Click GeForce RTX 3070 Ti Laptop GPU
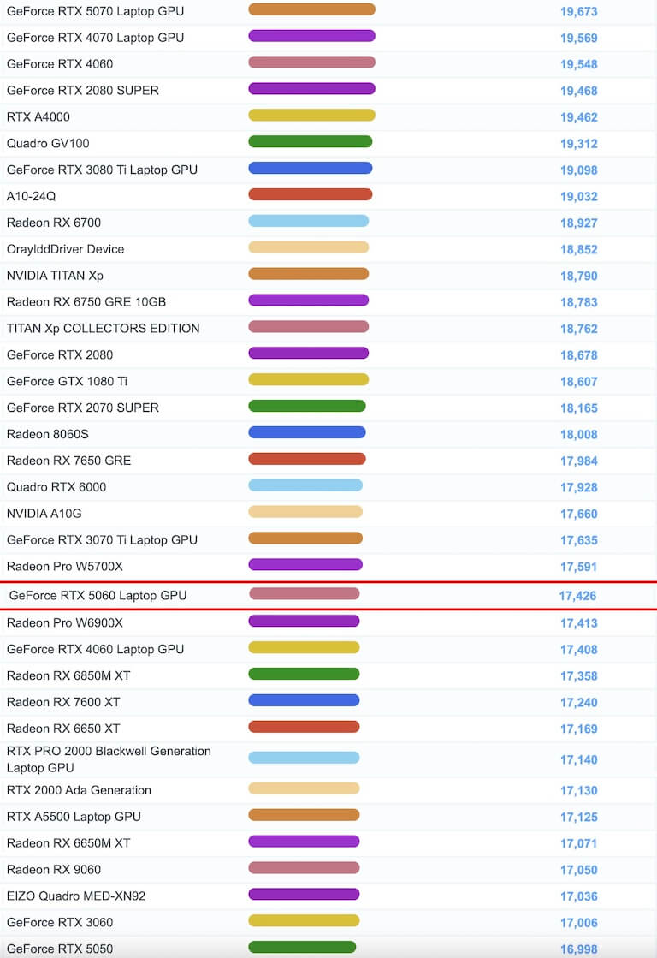 [x=102, y=540]
